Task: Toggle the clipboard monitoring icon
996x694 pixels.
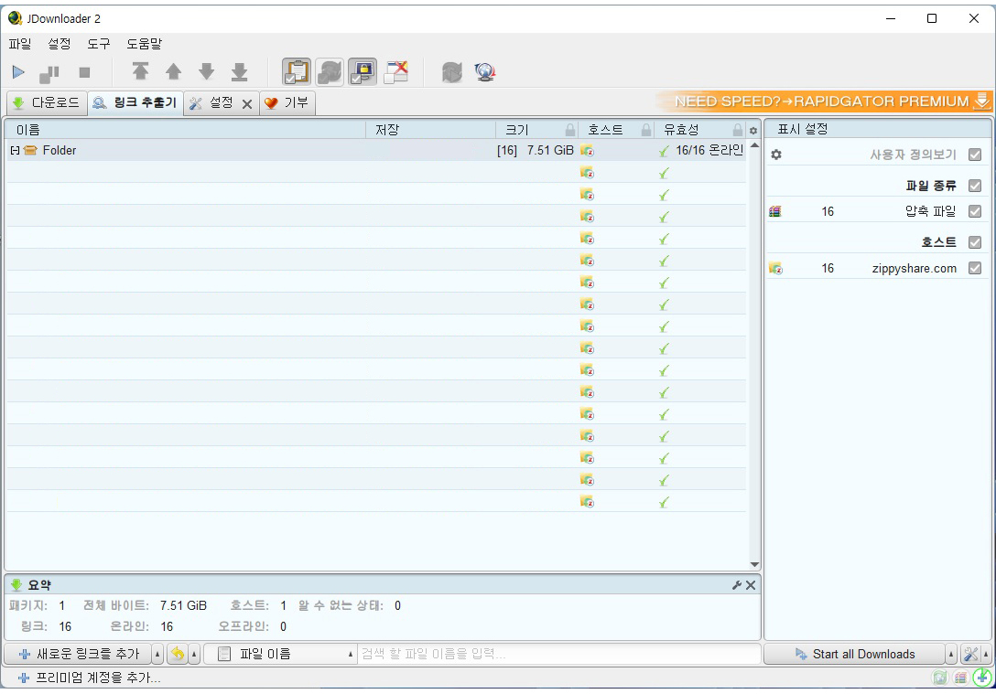Action: pyautogui.click(x=296, y=71)
